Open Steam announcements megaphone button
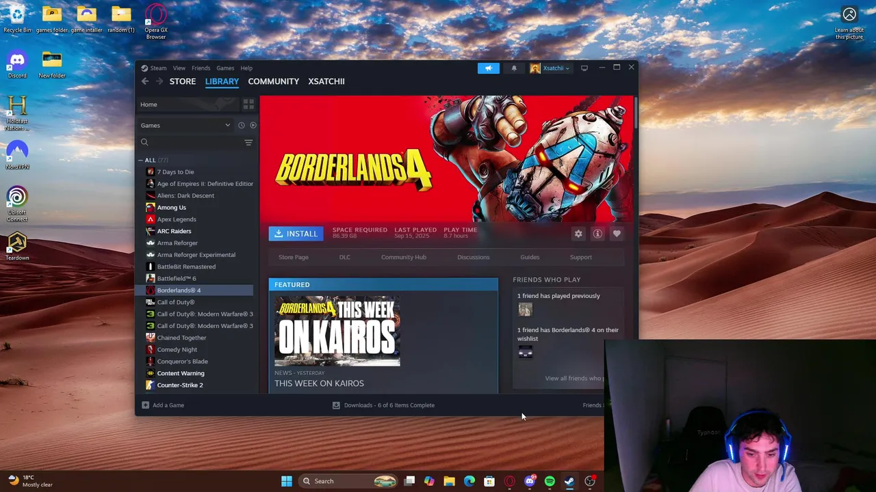876x492 pixels. tap(489, 68)
